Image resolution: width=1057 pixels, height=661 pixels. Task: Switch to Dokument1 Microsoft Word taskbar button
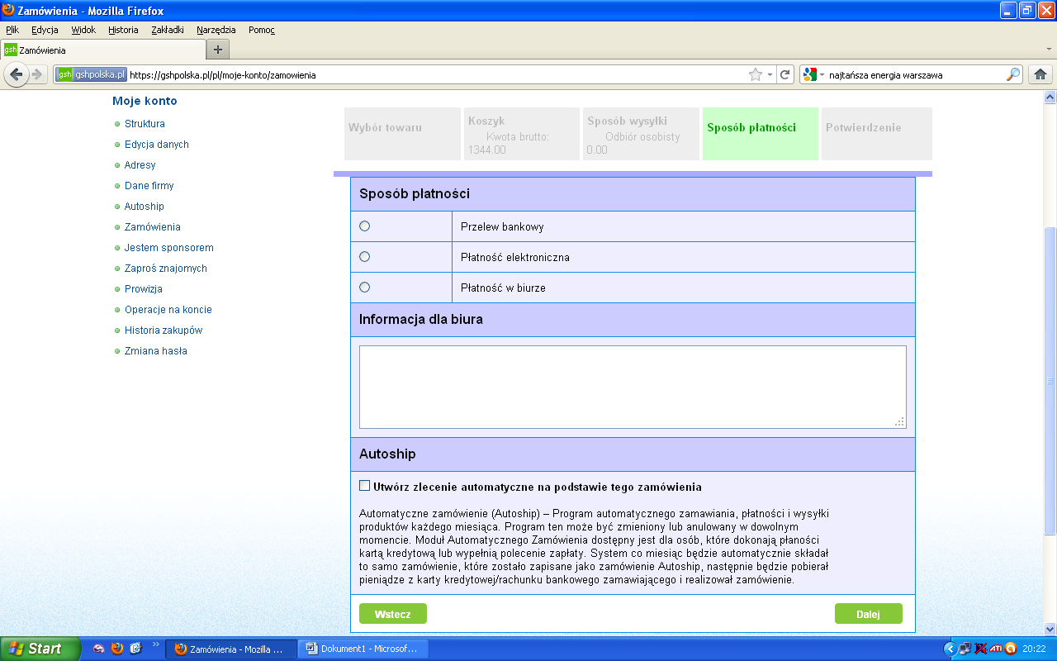pyautogui.click(x=362, y=649)
